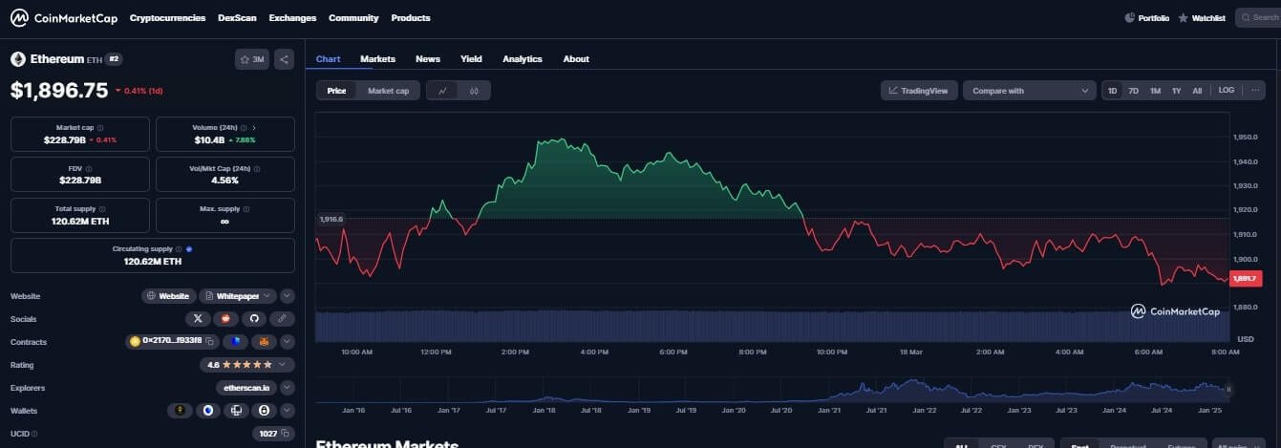Open the Portfolio icon link

pos(1147,17)
